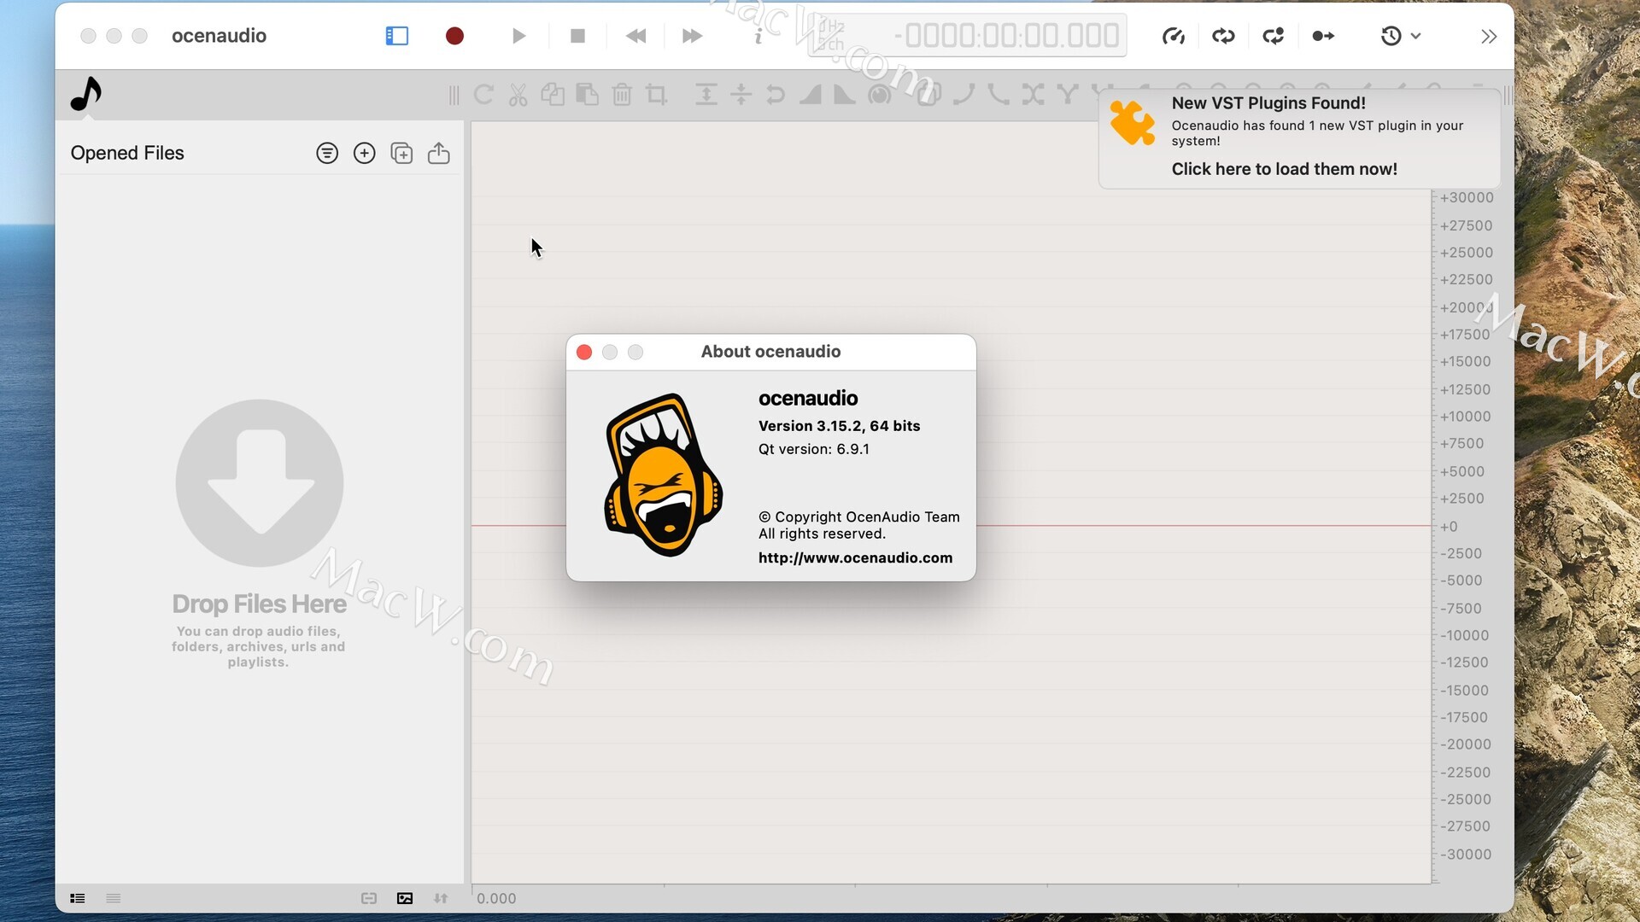
Task: Click the 'New VST Plugins Found!' heading
Action: (x=1268, y=103)
